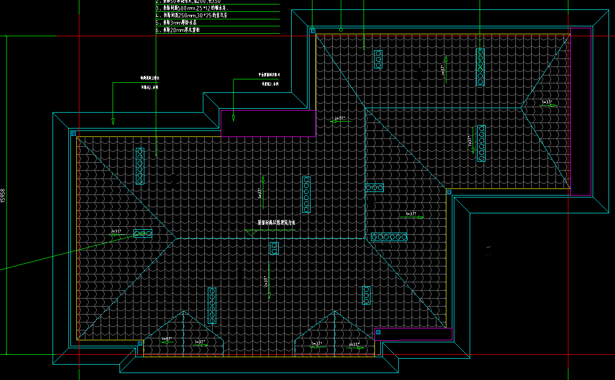Select the three-circle vertical block in the upper wing
The height and width of the screenshot is (380, 615).
coord(378,59)
